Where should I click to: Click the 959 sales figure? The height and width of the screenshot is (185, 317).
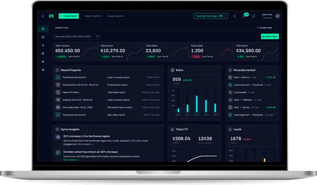177,79
